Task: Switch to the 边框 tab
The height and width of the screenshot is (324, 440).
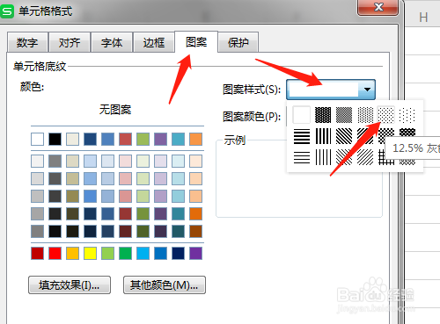Action: coord(154,43)
